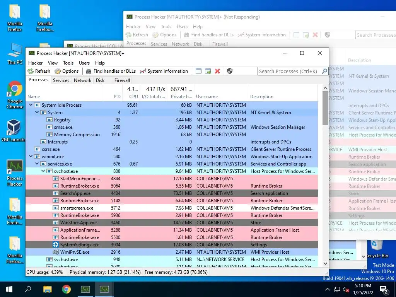Click the Options button in background window
This screenshot has height=297, width=396.
click(165, 35)
